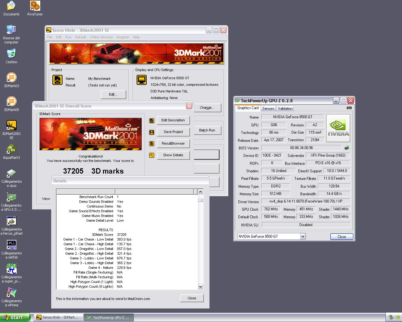Click the Edit Description icon

pyautogui.click(x=152, y=120)
